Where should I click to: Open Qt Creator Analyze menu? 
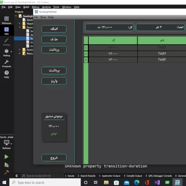[x=46, y=7]
